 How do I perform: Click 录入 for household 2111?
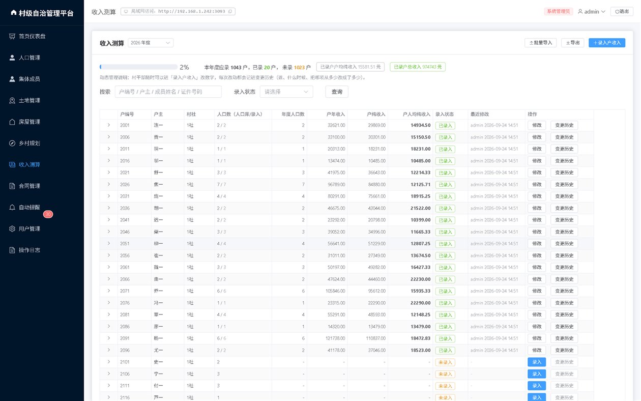(x=537, y=386)
